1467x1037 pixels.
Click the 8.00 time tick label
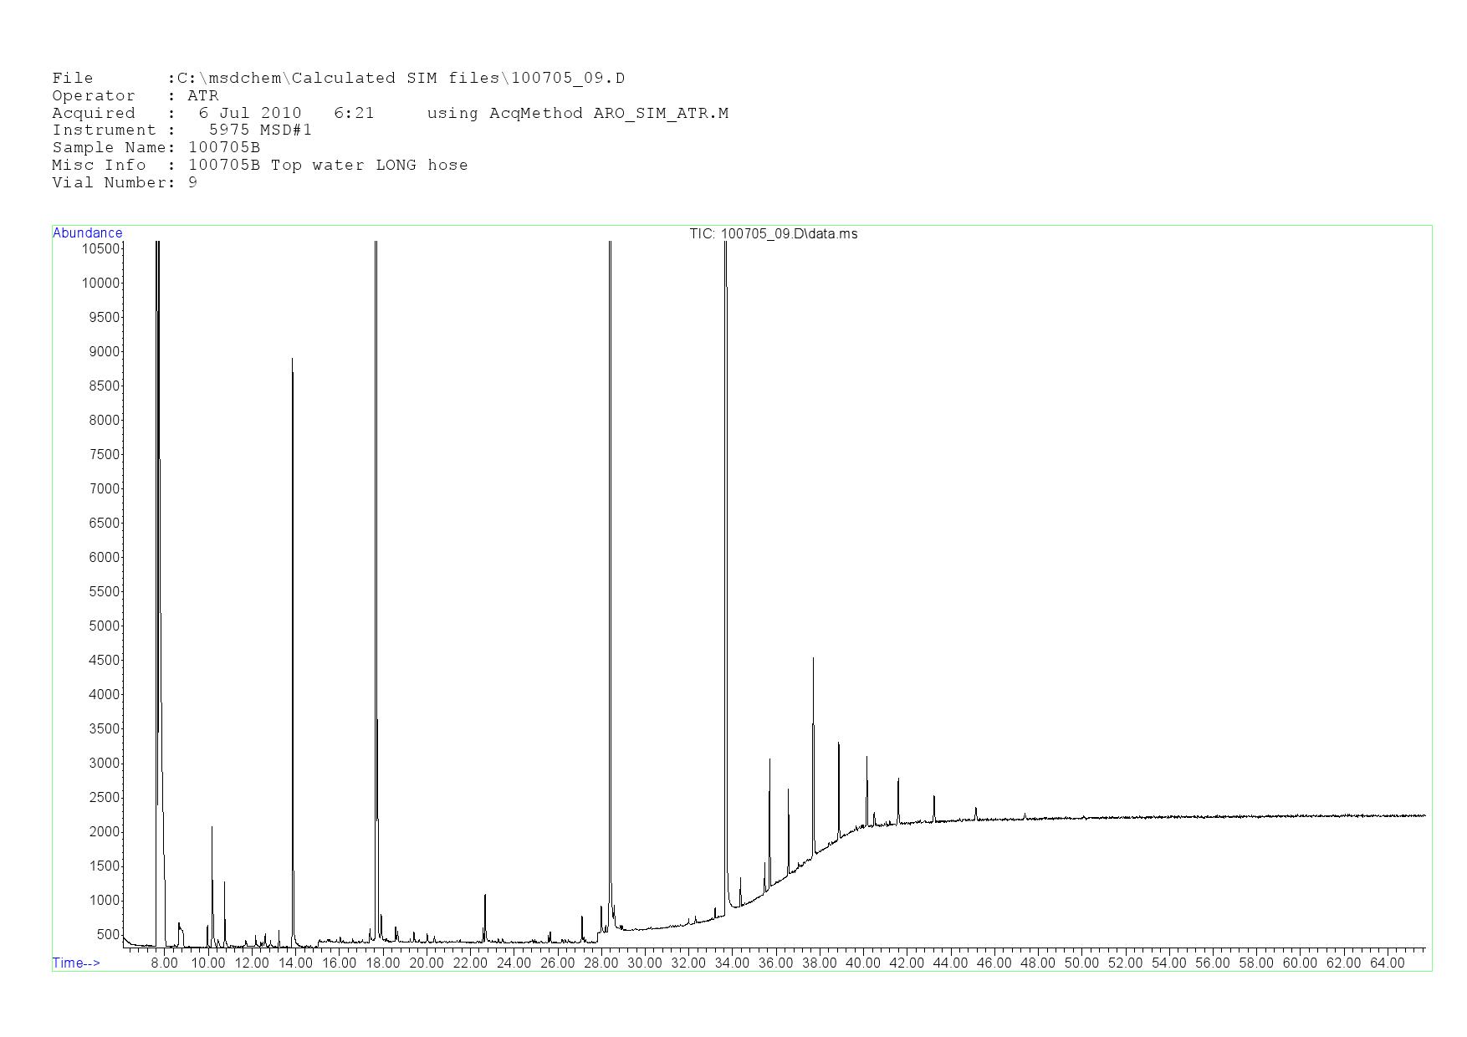[x=164, y=963]
